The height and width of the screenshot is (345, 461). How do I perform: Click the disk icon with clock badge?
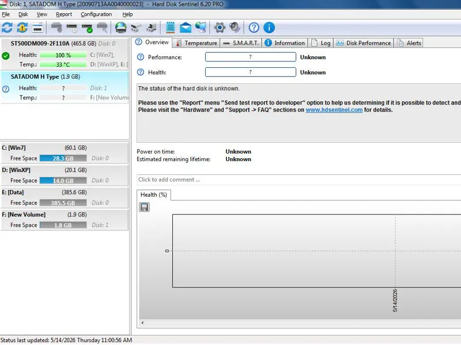[71, 28]
